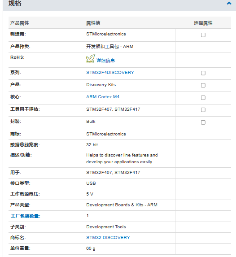
Task: Click the 属性值 column header
Action: pyautogui.click(x=93, y=23)
